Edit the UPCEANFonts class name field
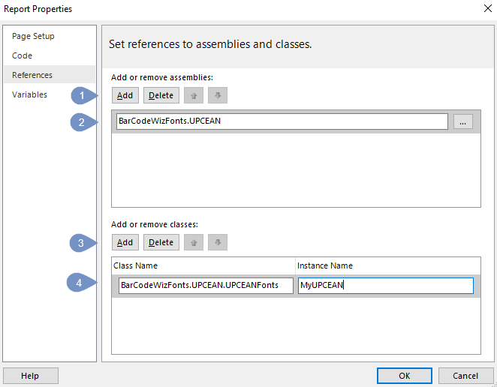 (206, 285)
